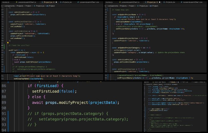The width and height of the screenshot is (208, 133).
Task: Click the '// Fixed this call' comment line
Action: [x=120, y=10]
